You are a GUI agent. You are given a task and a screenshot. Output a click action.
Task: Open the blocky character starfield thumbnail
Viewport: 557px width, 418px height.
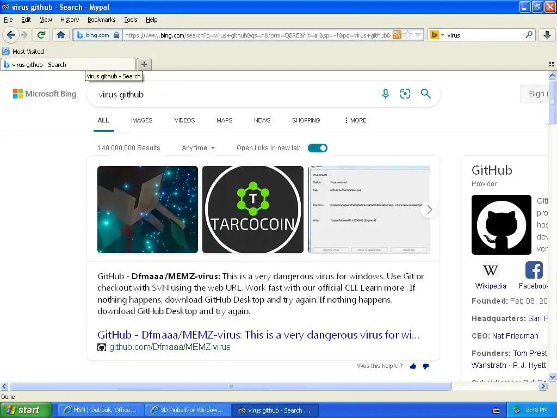[147, 210]
